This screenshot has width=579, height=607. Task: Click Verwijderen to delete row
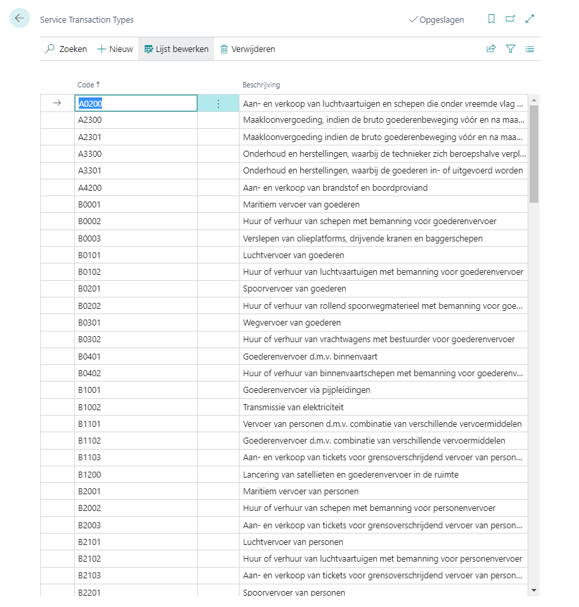[247, 49]
